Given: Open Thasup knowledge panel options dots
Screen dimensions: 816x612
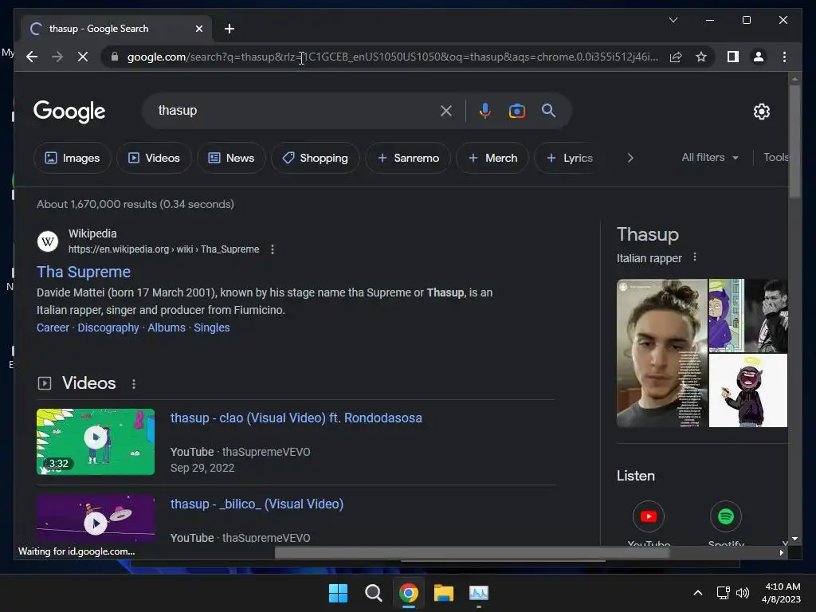Looking at the screenshot, I should point(694,257).
